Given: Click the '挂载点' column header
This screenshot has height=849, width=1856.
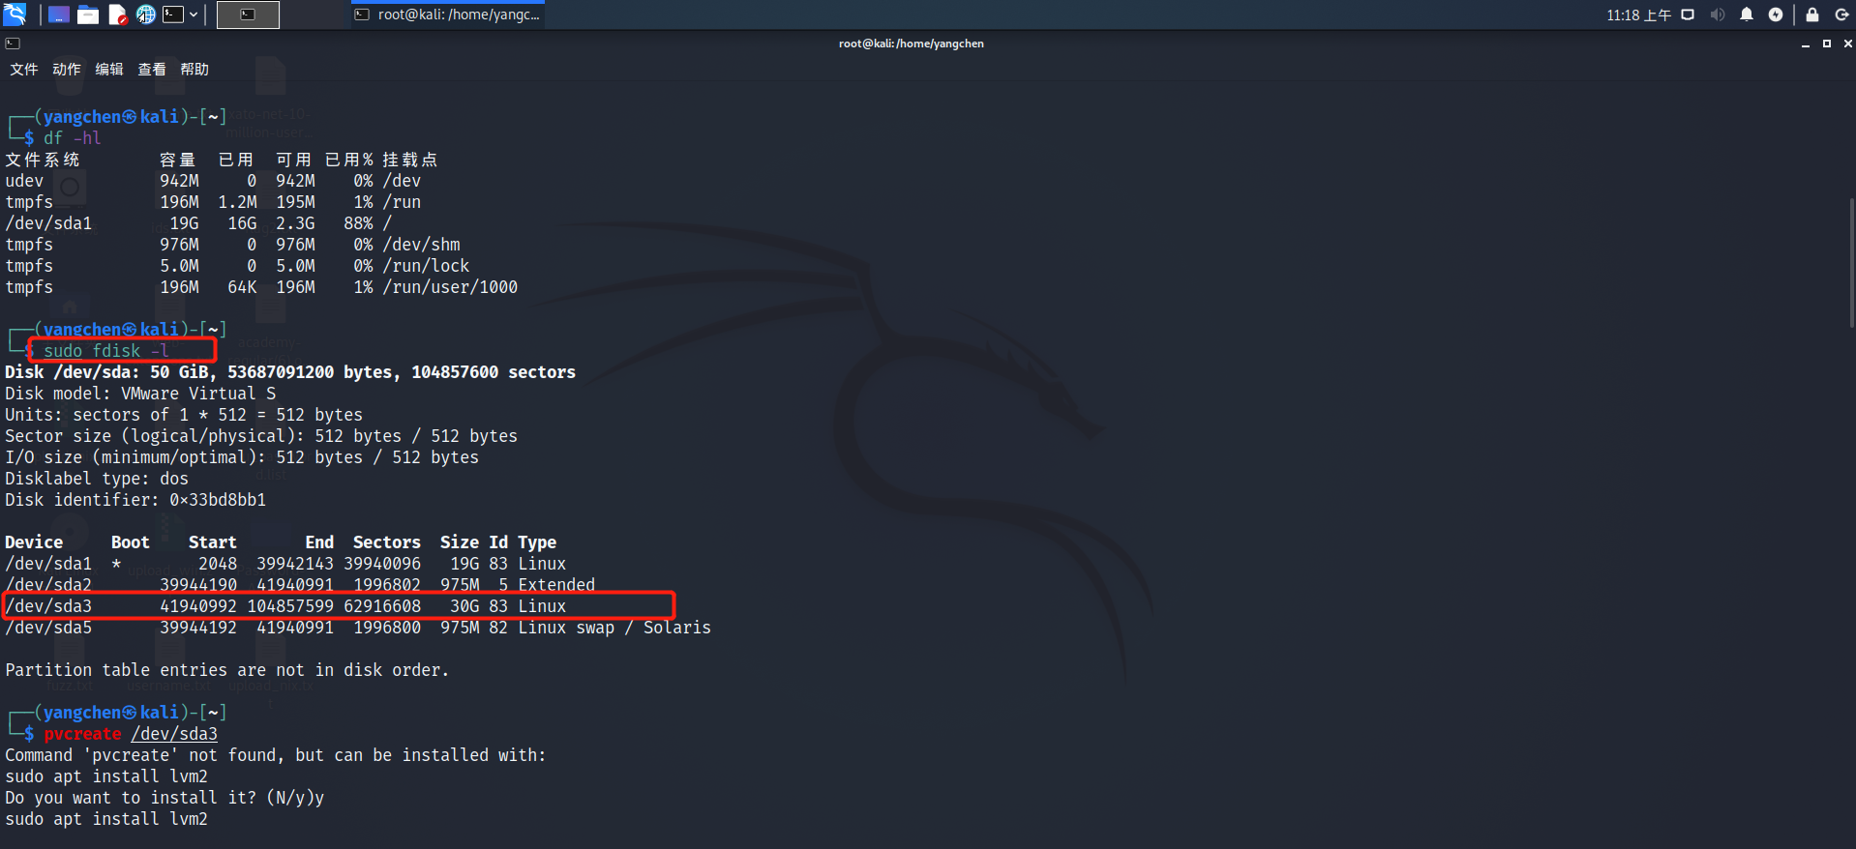Looking at the screenshot, I should (410, 160).
